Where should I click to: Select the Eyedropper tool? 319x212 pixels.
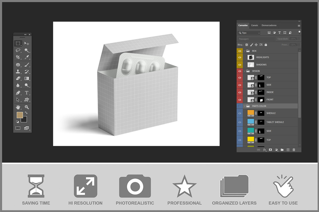[x=27, y=57]
